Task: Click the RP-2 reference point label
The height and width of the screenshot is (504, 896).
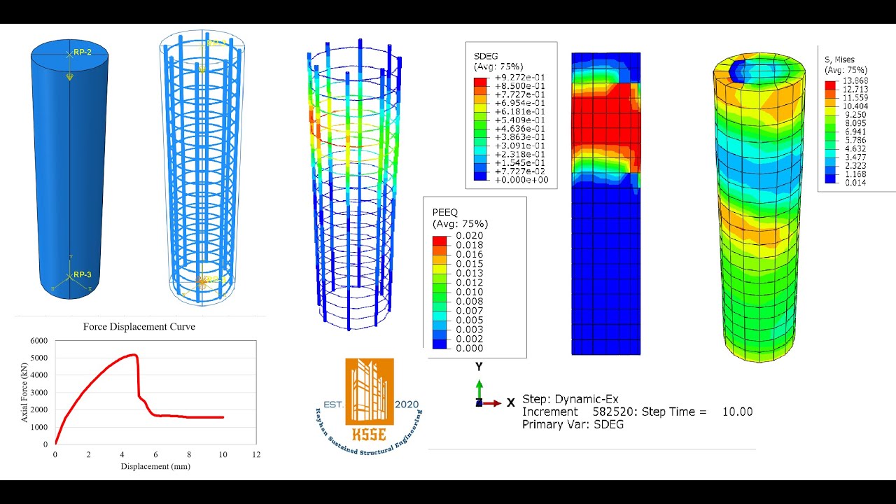Action: point(82,52)
